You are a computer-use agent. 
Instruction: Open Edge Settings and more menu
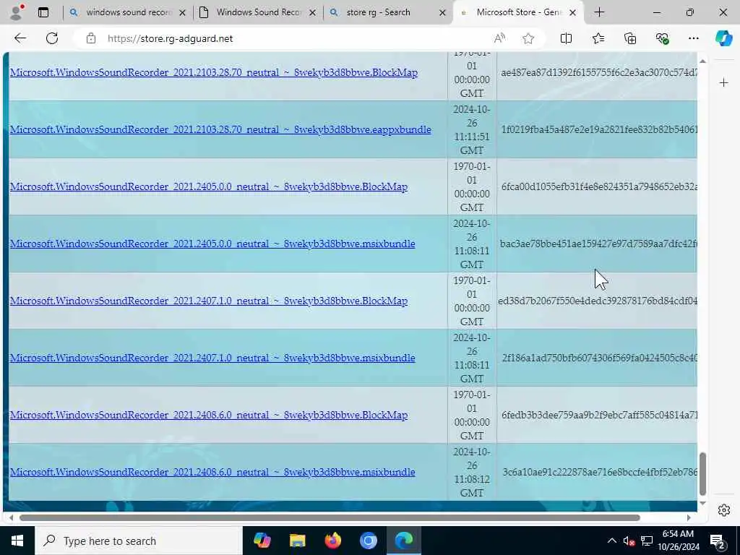[x=693, y=38]
